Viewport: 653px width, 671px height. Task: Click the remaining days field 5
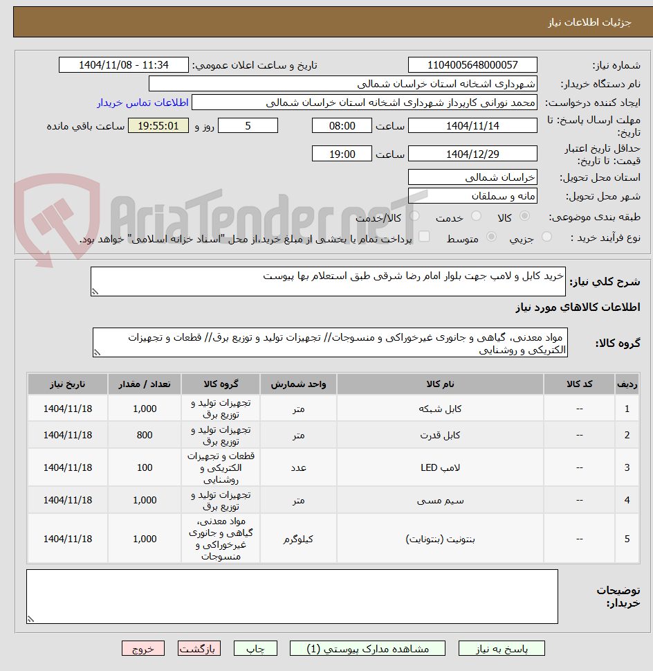tap(248, 126)
